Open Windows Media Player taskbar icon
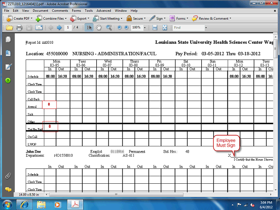The width and height of the screenshot is (280, 210). point(57,204)
